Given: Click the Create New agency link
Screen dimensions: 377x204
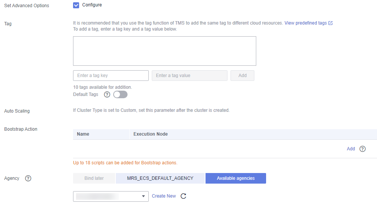Looking at the screenshot, I should tap(164, 196).
